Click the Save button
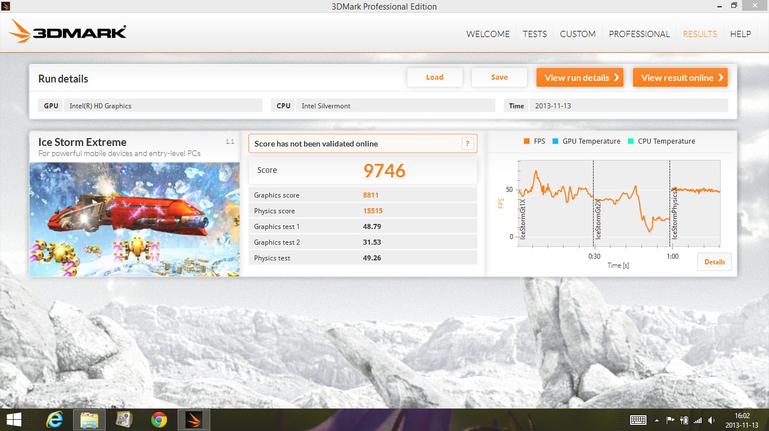This screenshot has width=769, height=431. click(x=499, y=77)
